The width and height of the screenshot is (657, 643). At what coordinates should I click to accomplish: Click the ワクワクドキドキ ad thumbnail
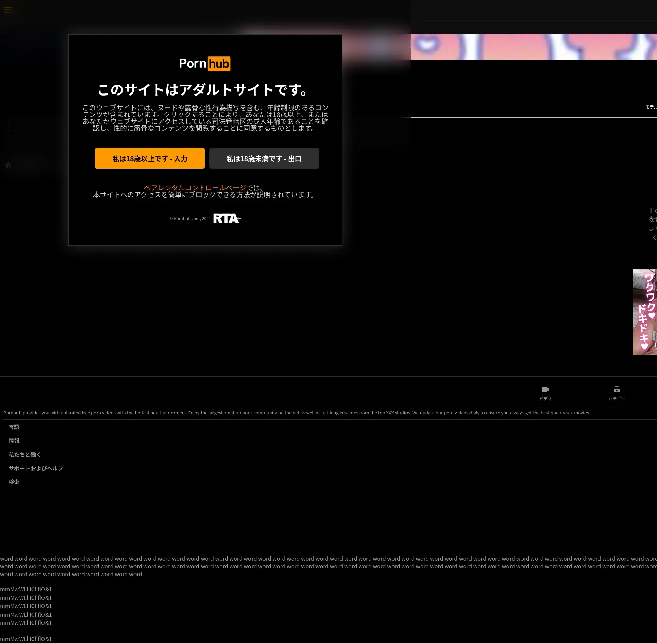[x=645, y=312]
